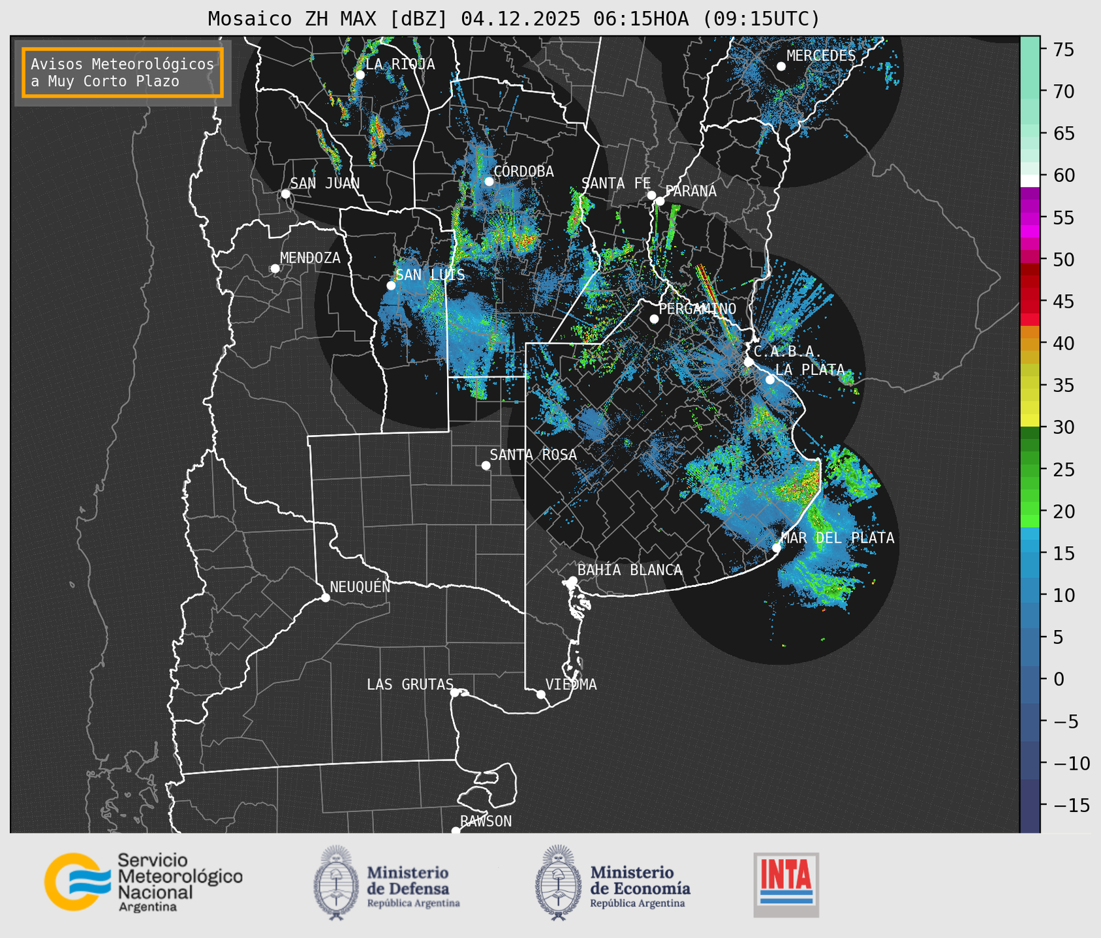Select the MAR DEL PLATA city marker

(x=777, y=548)
